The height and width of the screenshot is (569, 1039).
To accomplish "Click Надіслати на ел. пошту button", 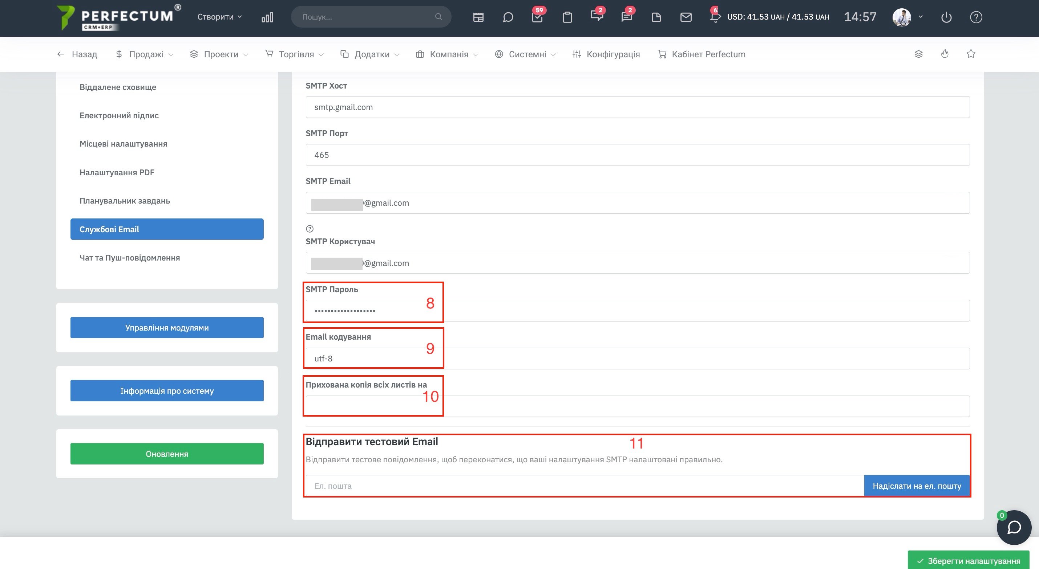I will (916, 486).
